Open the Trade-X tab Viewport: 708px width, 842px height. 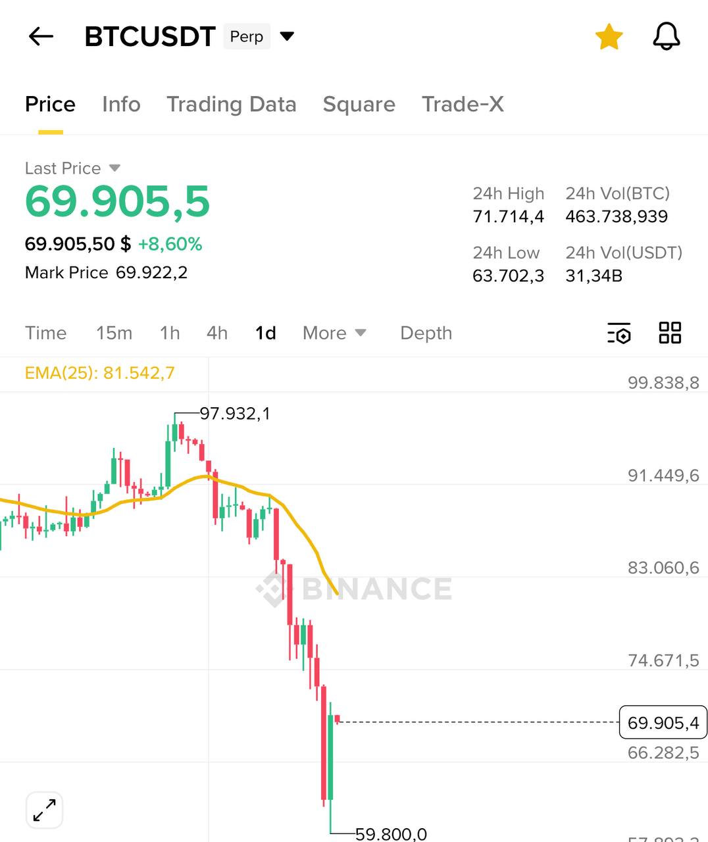coord(463,104)
